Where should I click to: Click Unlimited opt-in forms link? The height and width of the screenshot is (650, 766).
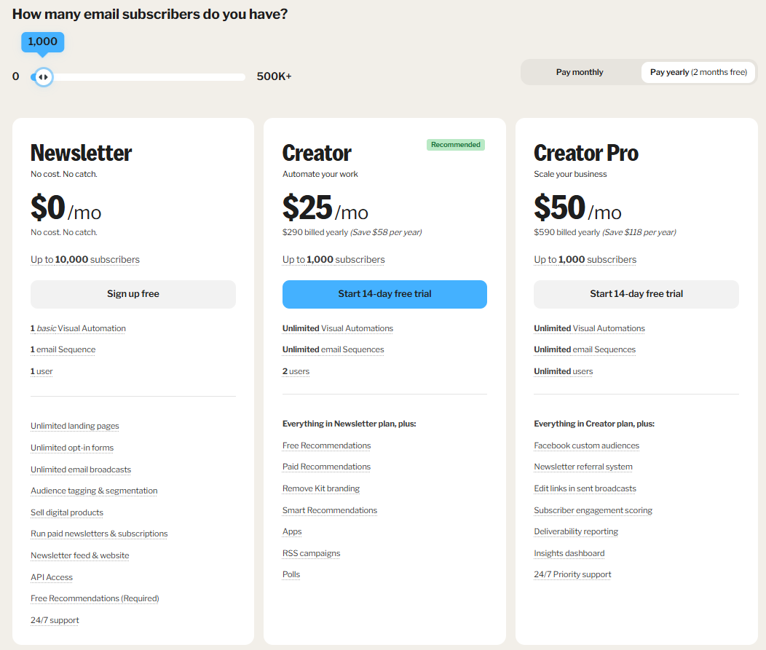(x=71, y=447)
